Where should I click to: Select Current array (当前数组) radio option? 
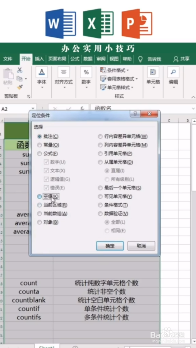click(39, 214)
